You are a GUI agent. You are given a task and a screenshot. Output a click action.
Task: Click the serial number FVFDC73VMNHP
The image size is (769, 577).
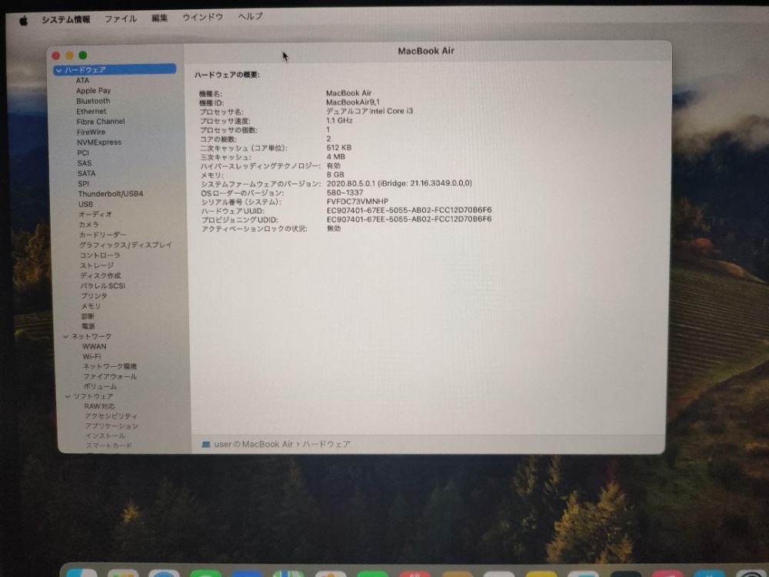358,201
